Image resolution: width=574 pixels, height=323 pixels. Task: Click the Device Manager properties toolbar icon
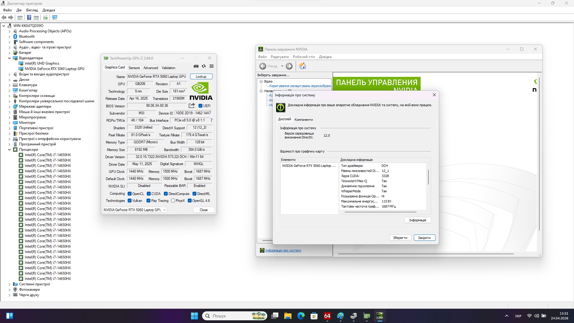click(20, 17)
